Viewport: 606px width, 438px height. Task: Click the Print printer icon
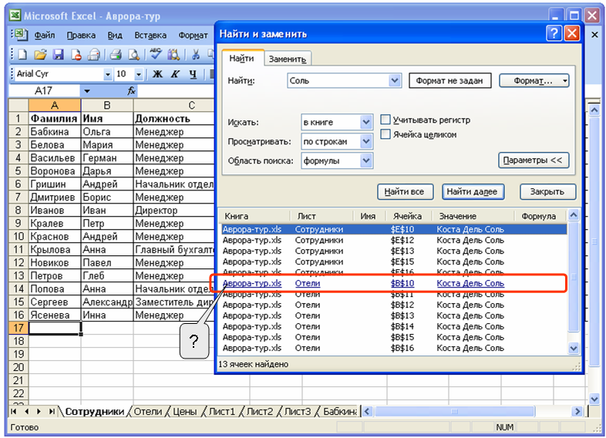coord(115,55)
